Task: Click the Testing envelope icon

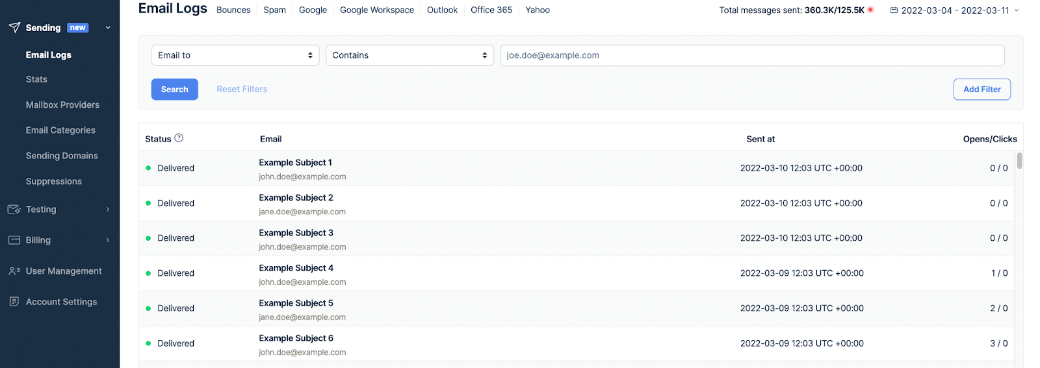Action: [14, 210]
